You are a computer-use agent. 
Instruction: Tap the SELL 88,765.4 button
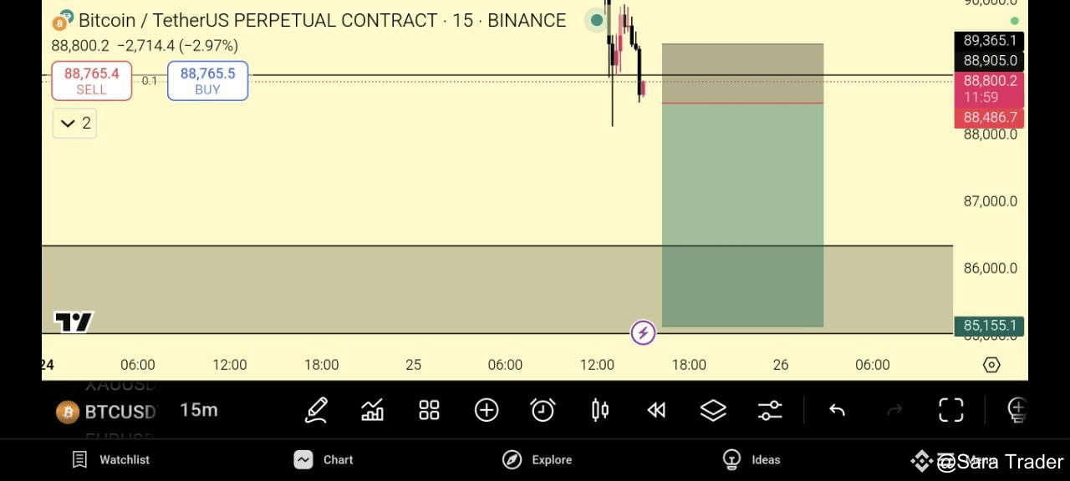(x=91, y=80)
